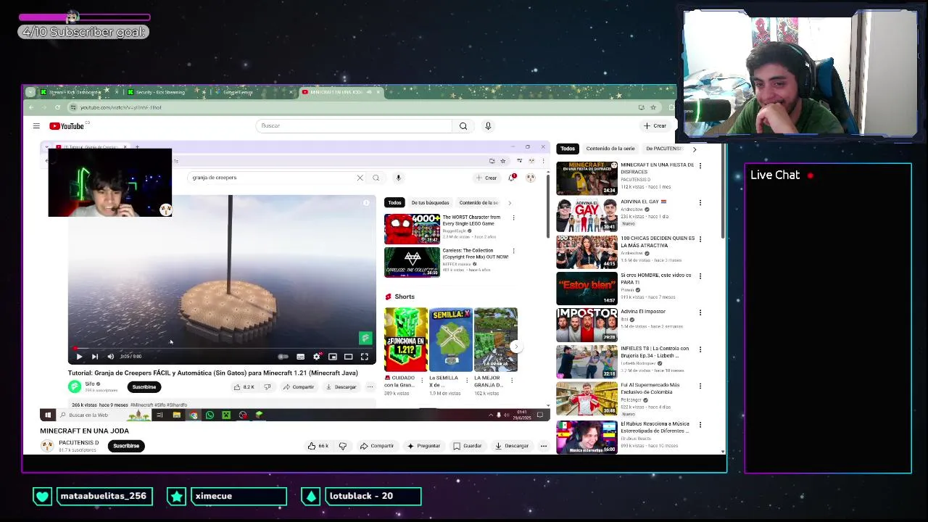This screenshot has height=522, width=928.
Task: Select 'De PACUTENSIS' filter chip
Action: point(663,149)
